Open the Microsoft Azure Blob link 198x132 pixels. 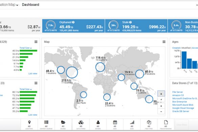(x=183, y=105)
